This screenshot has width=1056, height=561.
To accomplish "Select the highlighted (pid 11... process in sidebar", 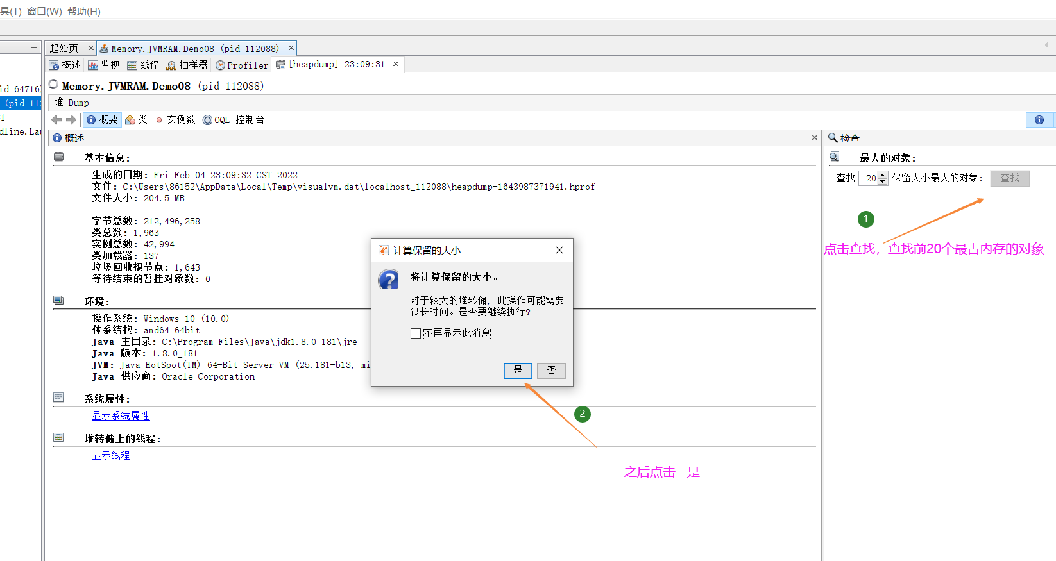I will tap(21, 103).
